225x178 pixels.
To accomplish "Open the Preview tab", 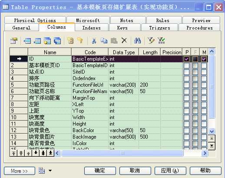I will coord(201,20).
